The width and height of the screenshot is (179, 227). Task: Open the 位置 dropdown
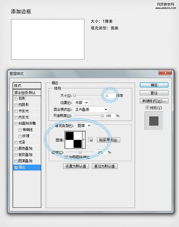tap(81, 102)
